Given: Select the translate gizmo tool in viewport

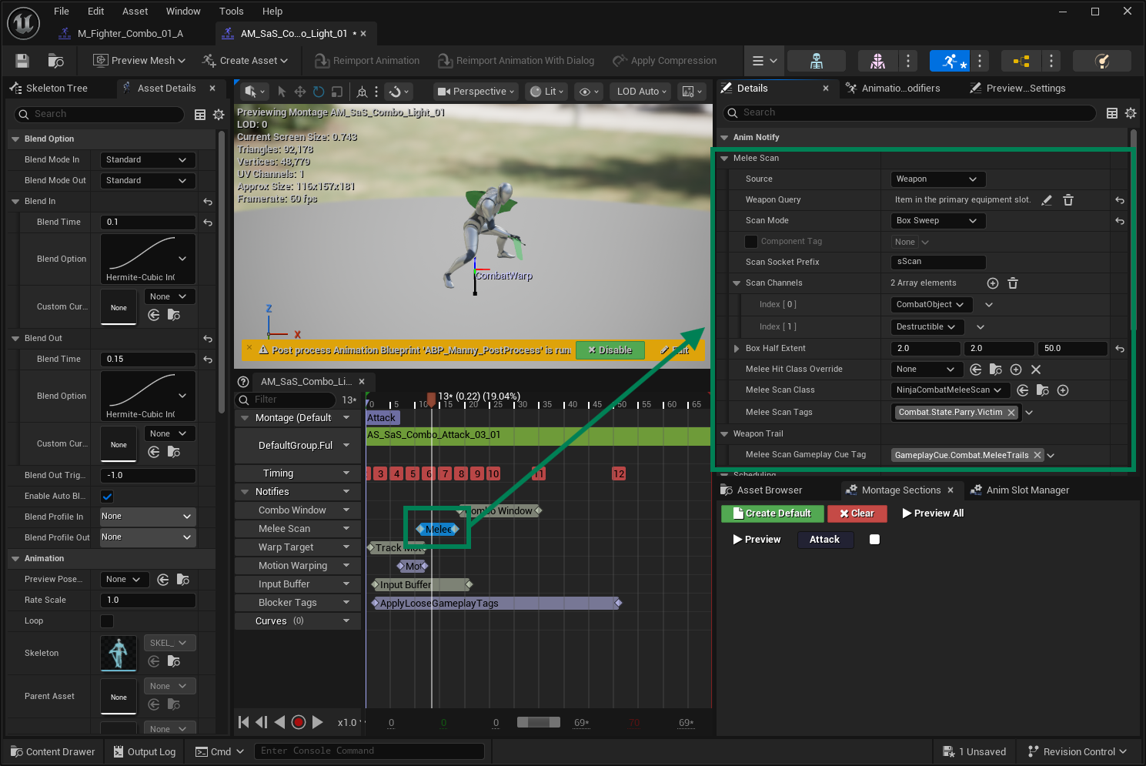Looking at the screenshot, I should (x=300, y=92).
